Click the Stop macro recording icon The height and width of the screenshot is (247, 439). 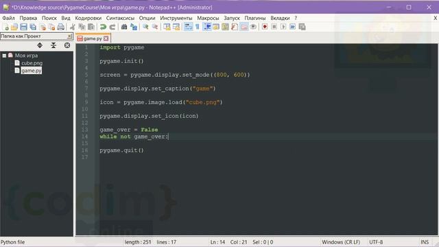point(274,27)
